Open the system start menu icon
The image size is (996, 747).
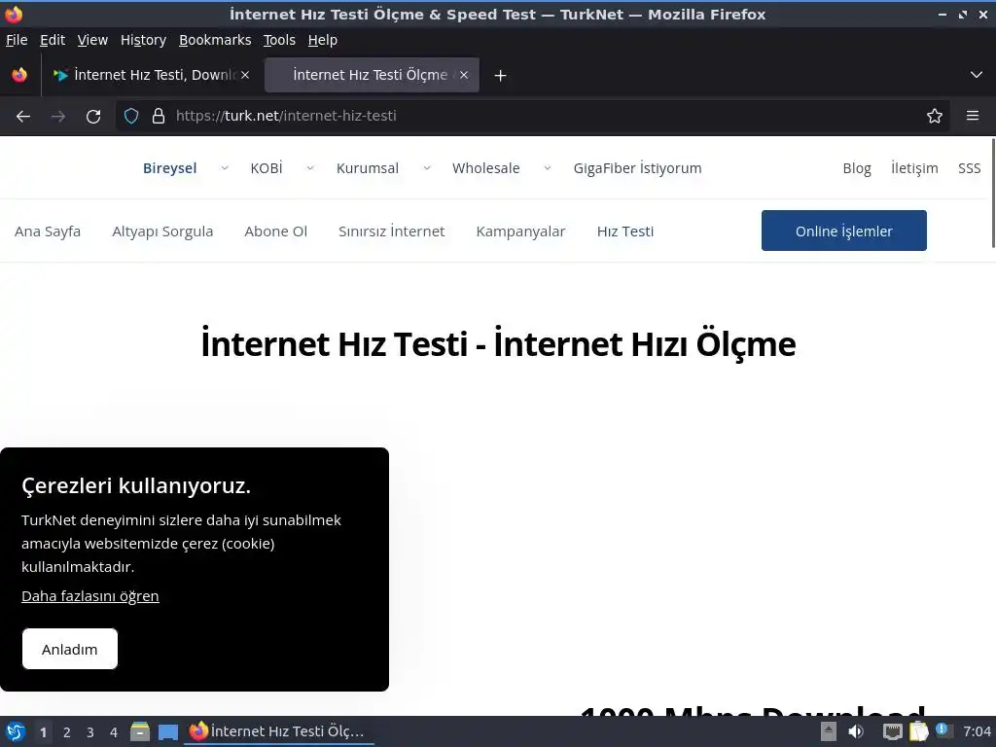(16, 731)
